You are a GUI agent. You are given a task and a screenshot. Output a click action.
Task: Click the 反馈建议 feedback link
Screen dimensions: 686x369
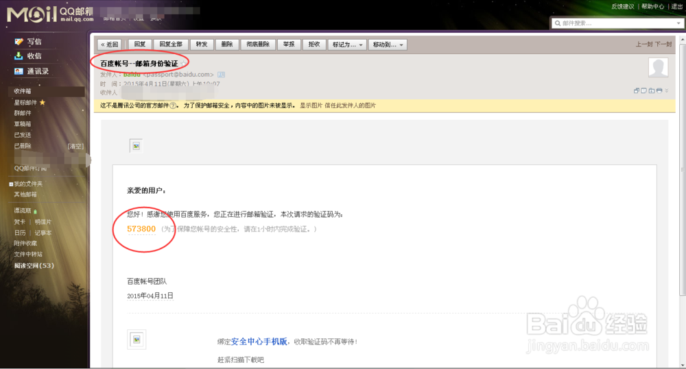click(x=623, y=7)
